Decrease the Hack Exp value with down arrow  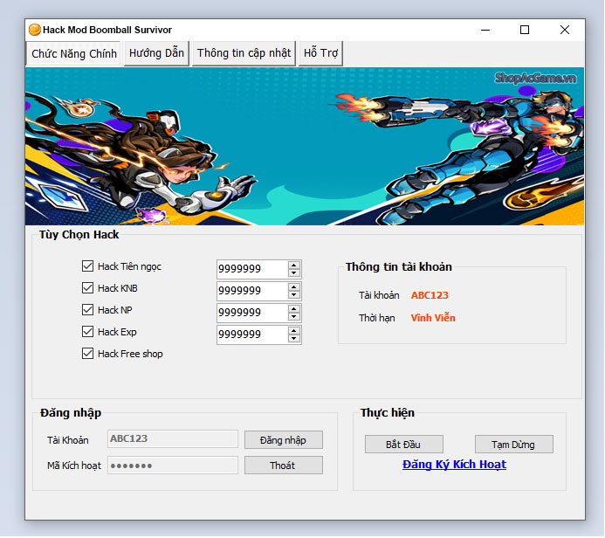point(294,339)
